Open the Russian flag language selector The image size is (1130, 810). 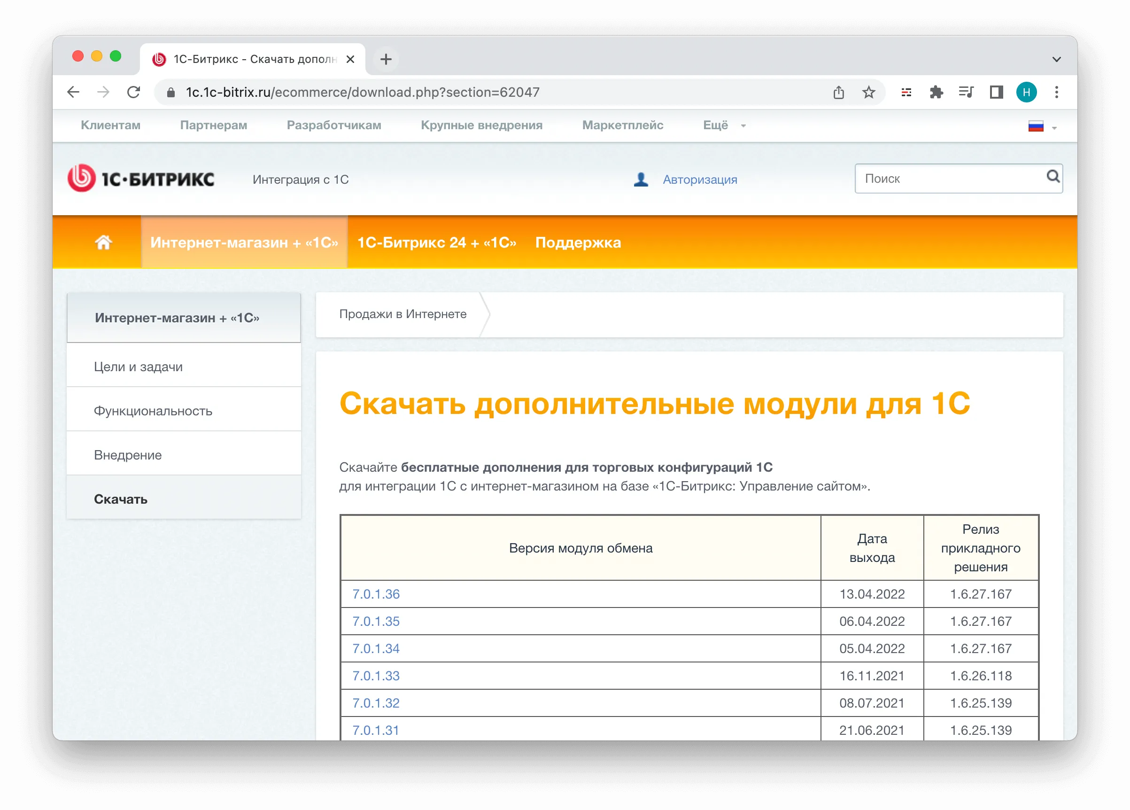pyautogui.click(x=1041, y=126)
